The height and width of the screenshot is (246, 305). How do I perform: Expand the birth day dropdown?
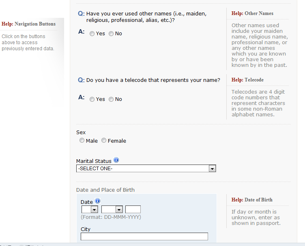tap(90, 210)
